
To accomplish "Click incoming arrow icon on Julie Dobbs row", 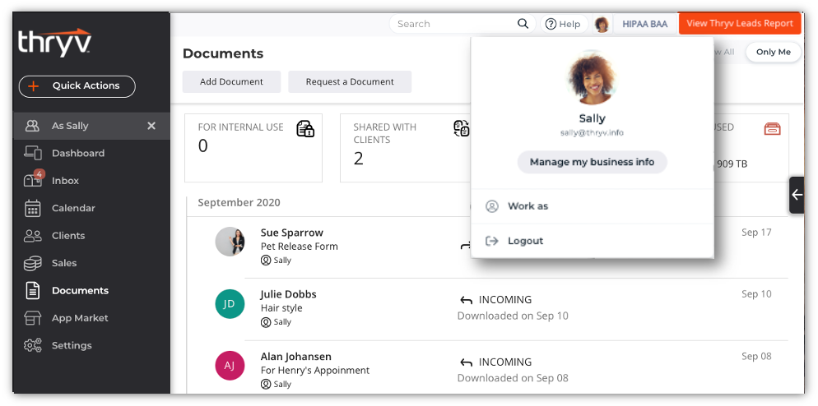I will [x=466, y=300].
